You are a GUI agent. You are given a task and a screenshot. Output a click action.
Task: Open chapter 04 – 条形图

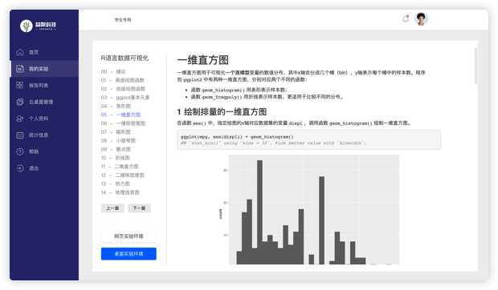[116, 106]
